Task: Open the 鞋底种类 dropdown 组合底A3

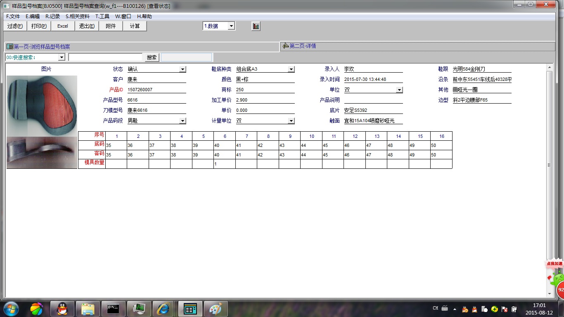Action: tap(291, 69)
